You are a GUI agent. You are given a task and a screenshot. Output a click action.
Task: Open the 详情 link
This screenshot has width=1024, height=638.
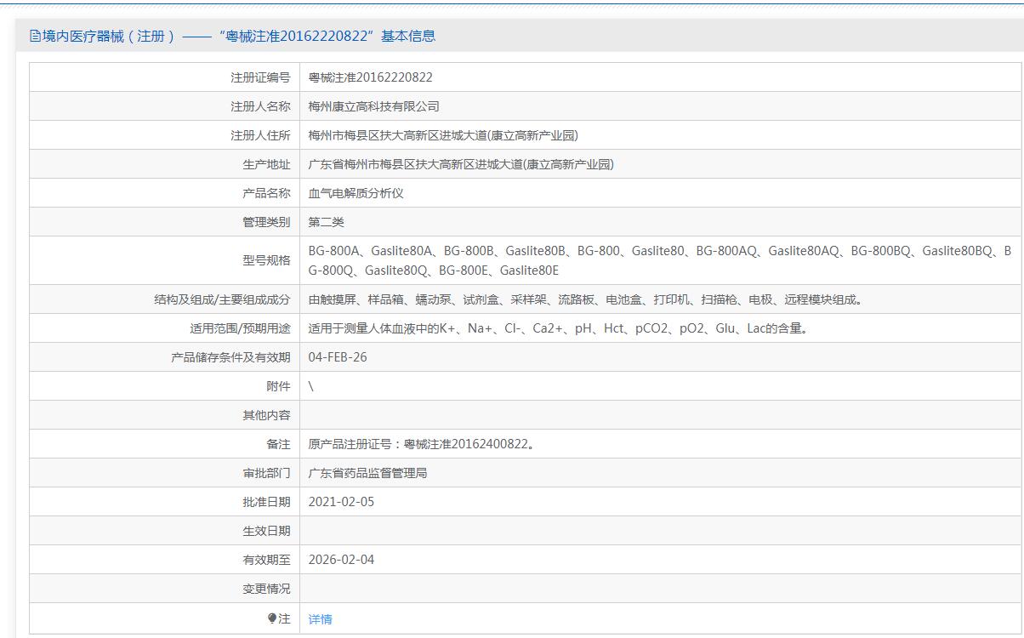pos(320,619)
